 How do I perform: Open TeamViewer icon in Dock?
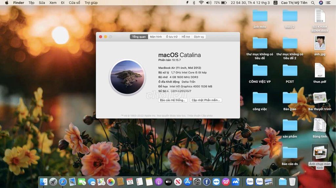(x=217, y=182)
